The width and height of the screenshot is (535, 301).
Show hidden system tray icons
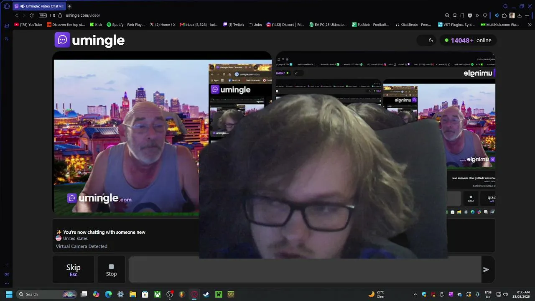415,294
